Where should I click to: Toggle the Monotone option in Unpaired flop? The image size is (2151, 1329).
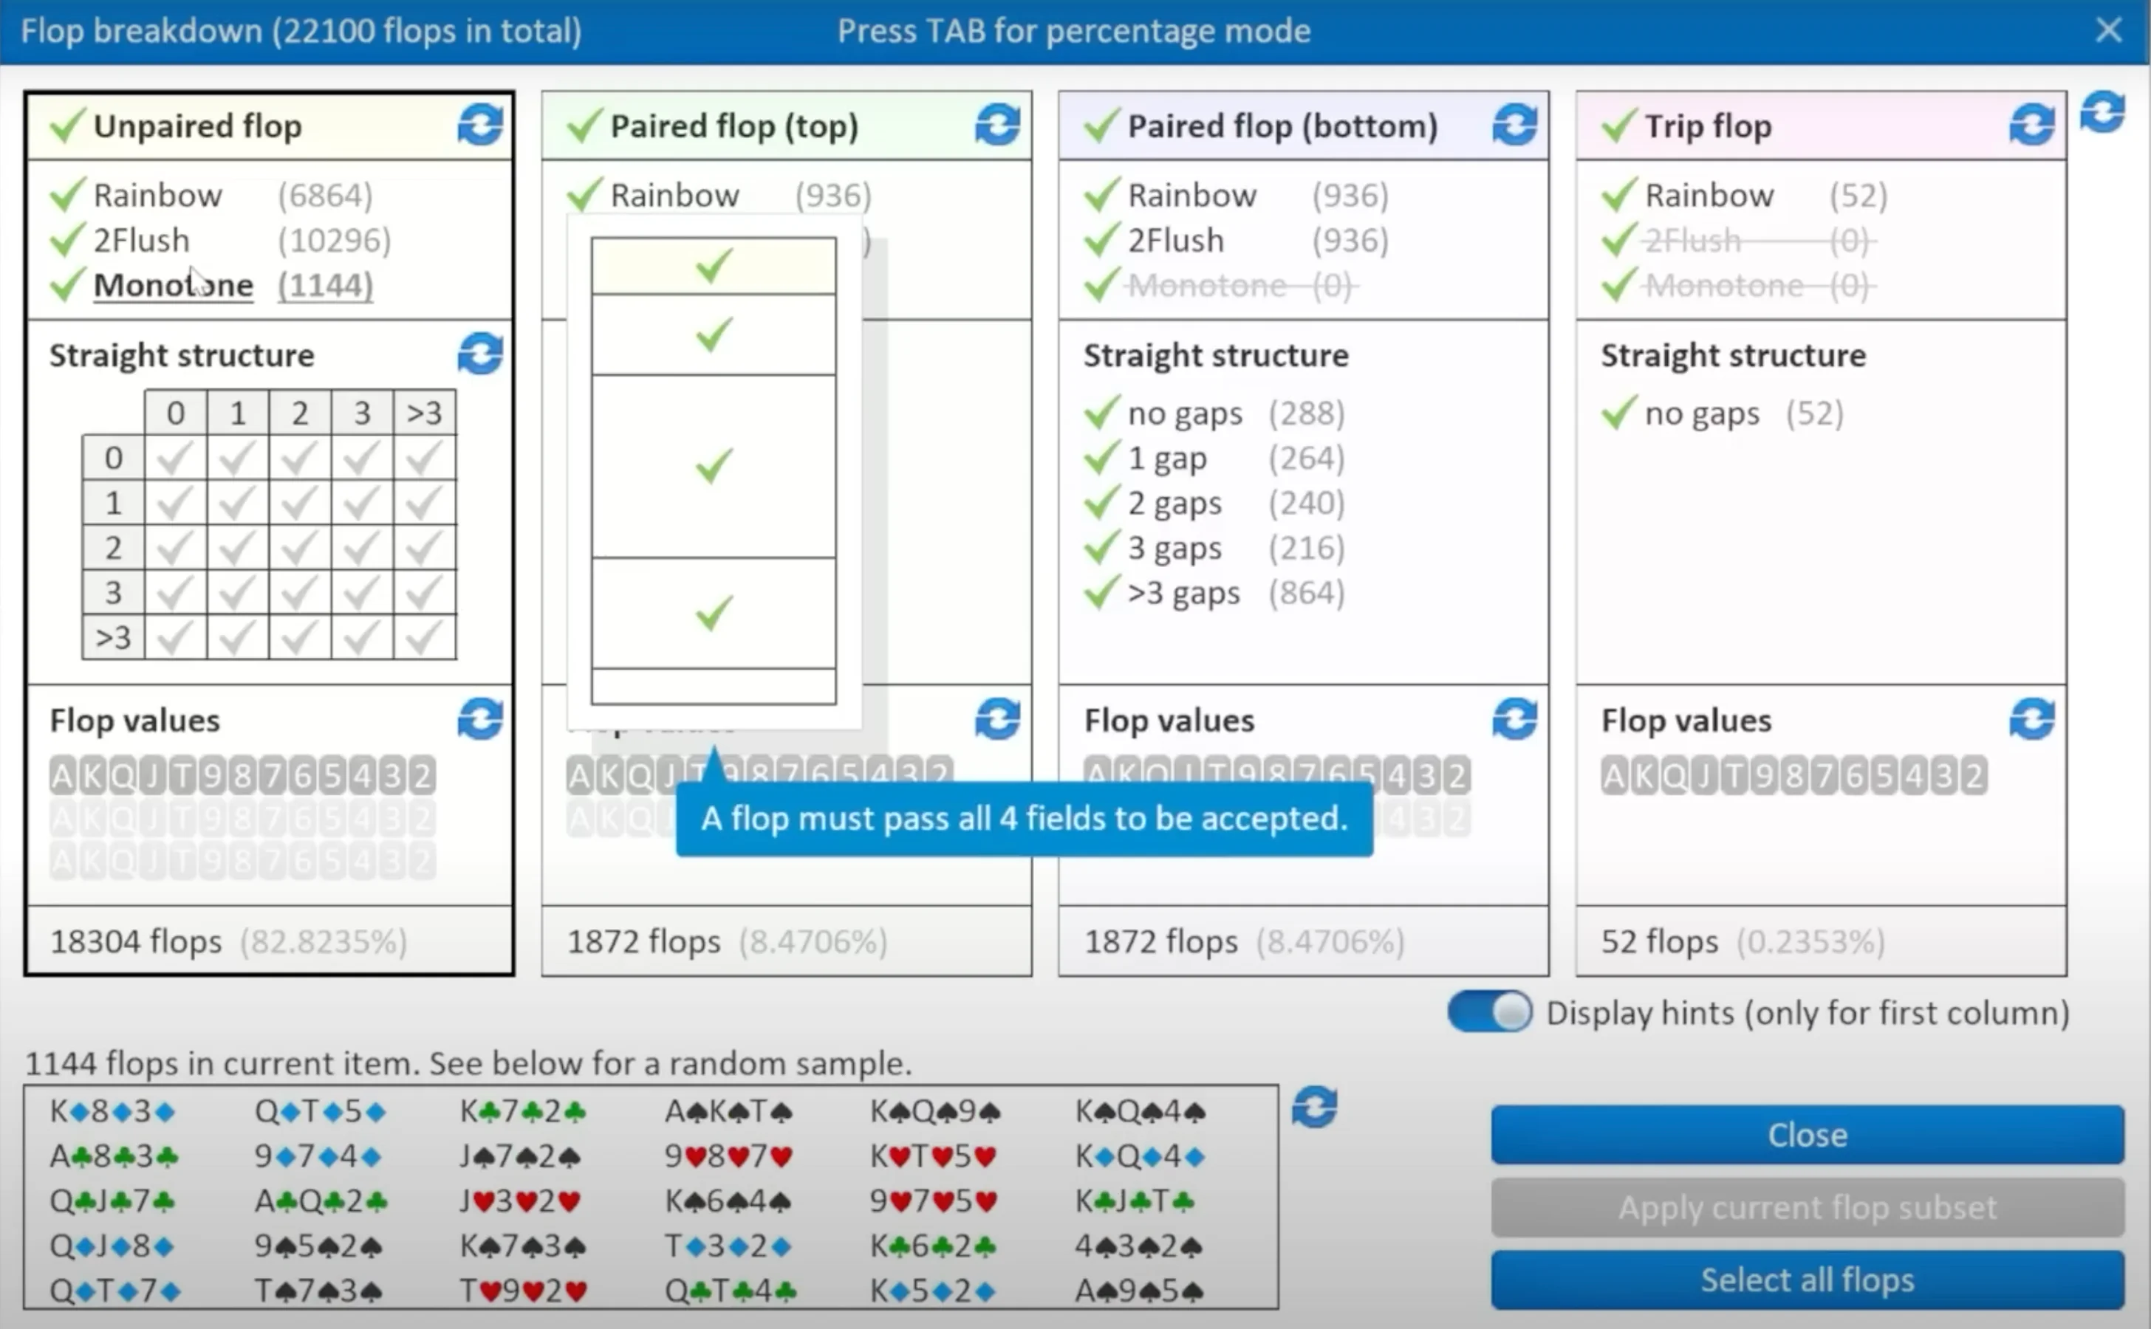[68, 285]
